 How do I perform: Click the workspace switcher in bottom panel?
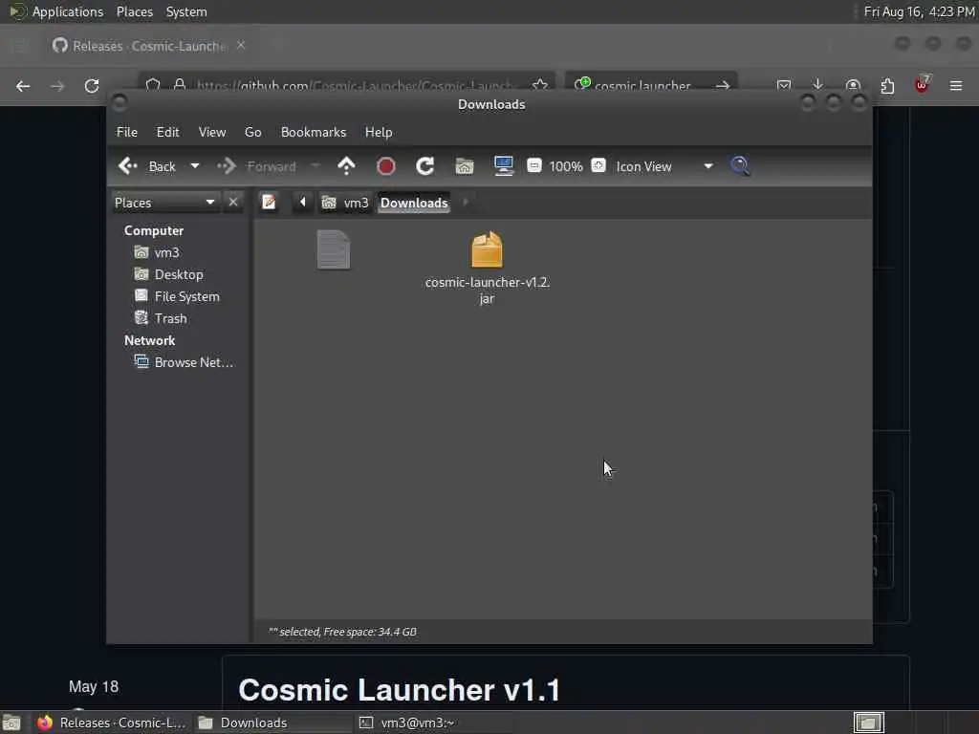tap(868, 723)
